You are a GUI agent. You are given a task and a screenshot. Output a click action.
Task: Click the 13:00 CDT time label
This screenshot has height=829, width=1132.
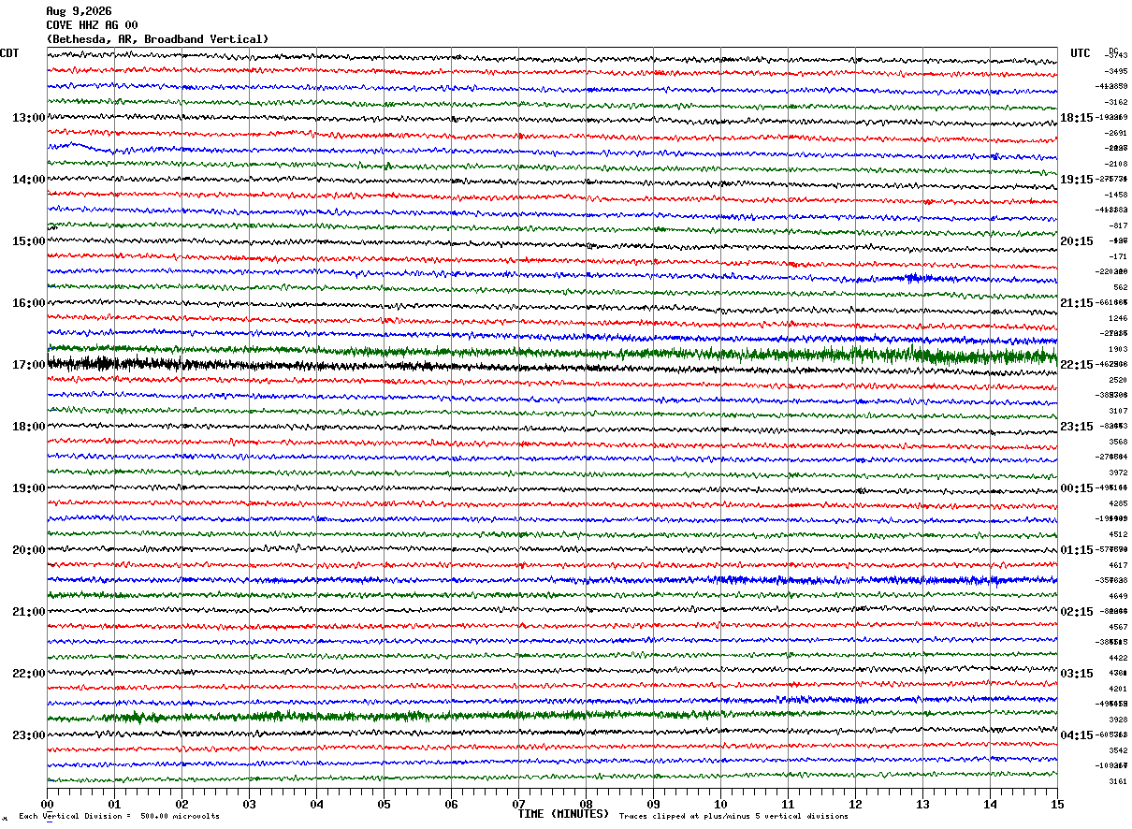click(x=28, y=118)
